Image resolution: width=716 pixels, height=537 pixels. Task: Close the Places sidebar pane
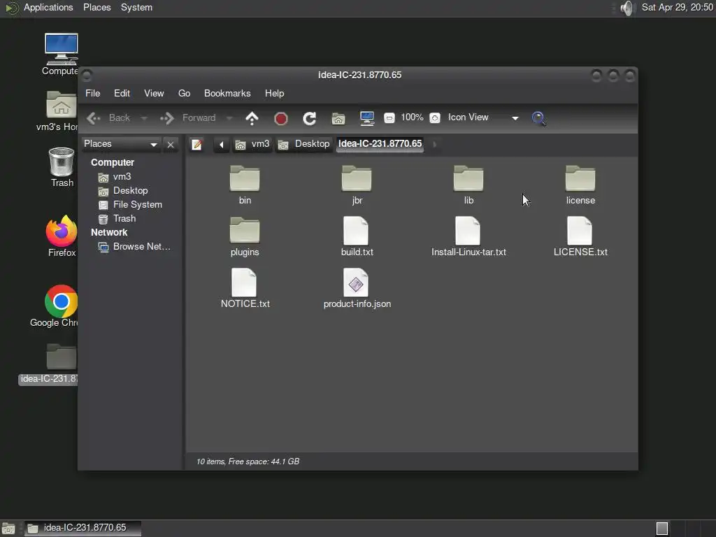[171, 145]
